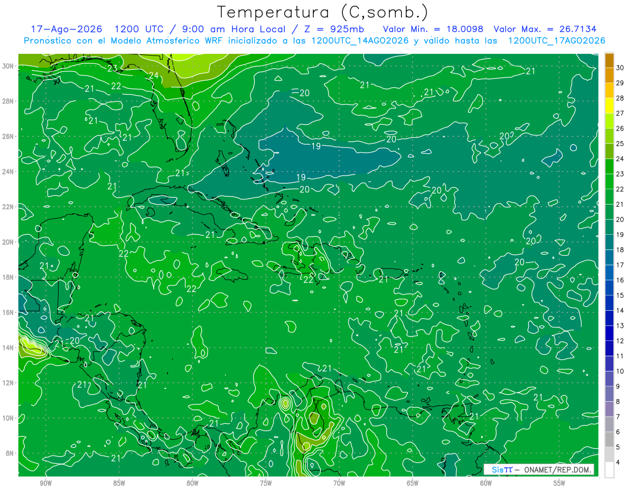
Task: Click the gray swatch between legend labels 5 and 6
Action: click(609, 439)
